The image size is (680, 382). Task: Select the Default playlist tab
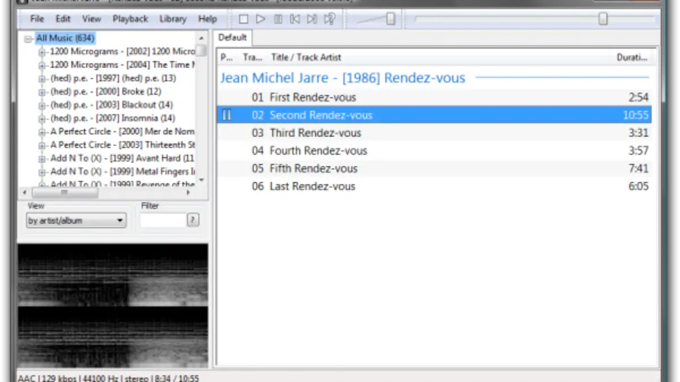point(233,38)
